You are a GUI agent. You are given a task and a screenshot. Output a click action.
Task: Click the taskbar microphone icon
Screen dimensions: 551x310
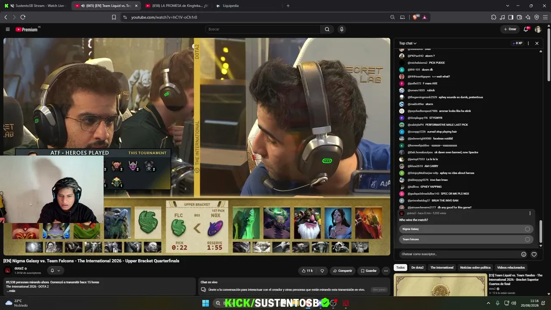(x=498, y=303)
